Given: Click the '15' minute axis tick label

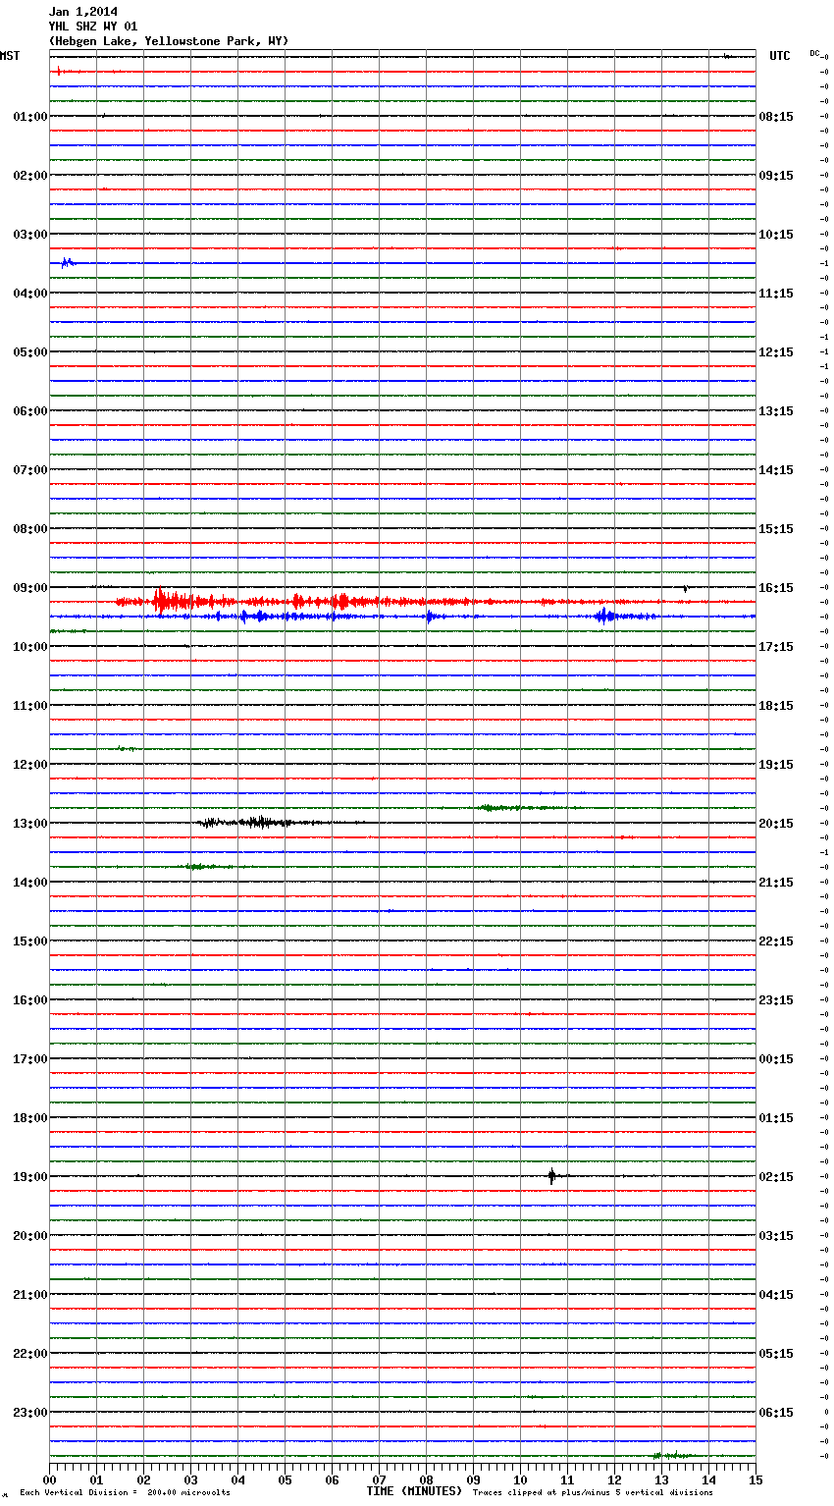Looking at the screenshot, I should pyautogui.click(x=756, y=1479).
